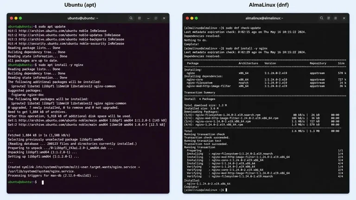Click the 'almalinux@almalinux:~' window title
Image resolution: width=356 pixels, height=200 pixels.
264,18
